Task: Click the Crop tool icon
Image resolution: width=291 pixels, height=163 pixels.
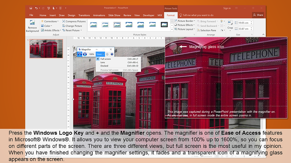Action: pyautogui.click(x=230, y=23)
